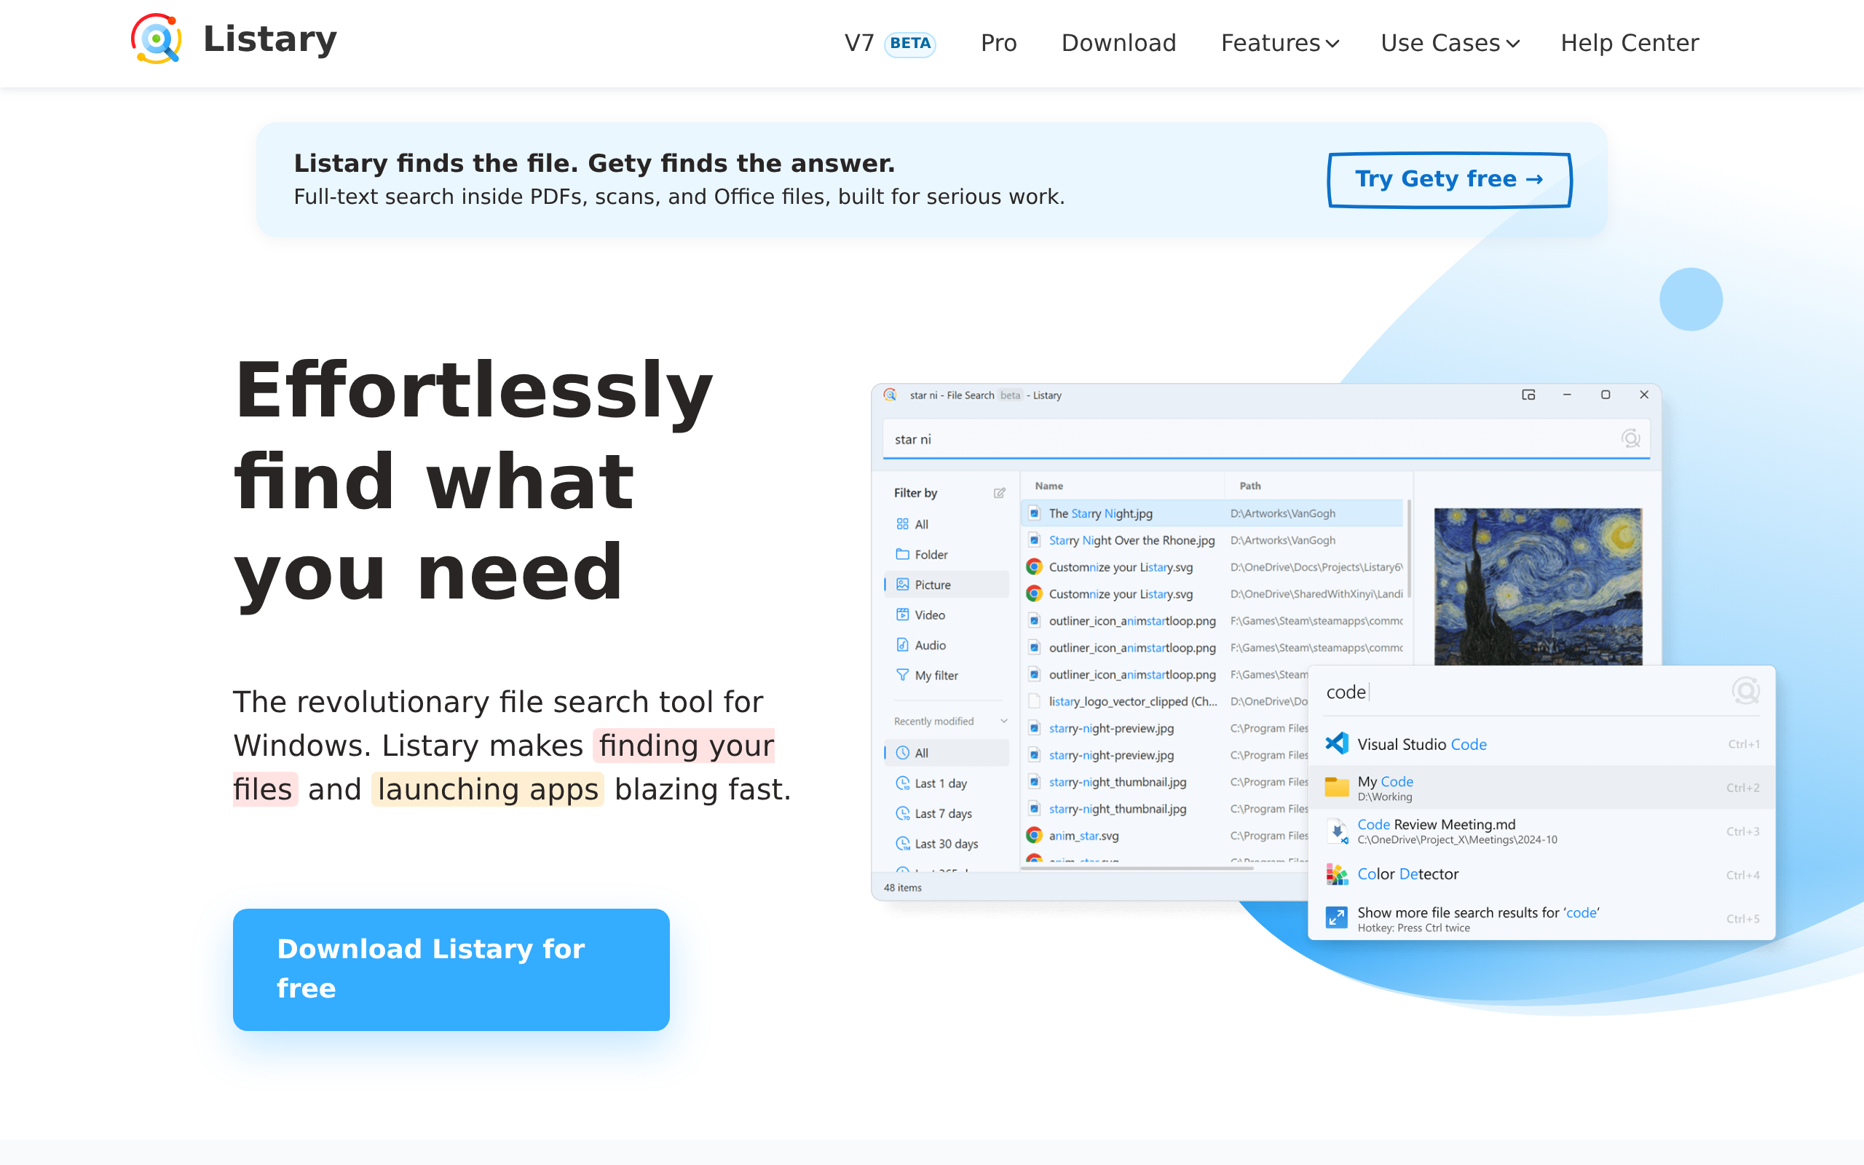Click the file list vertical scrollbar
1864x1165 pixels.
pyautogui.click(x=1409, y=547)
